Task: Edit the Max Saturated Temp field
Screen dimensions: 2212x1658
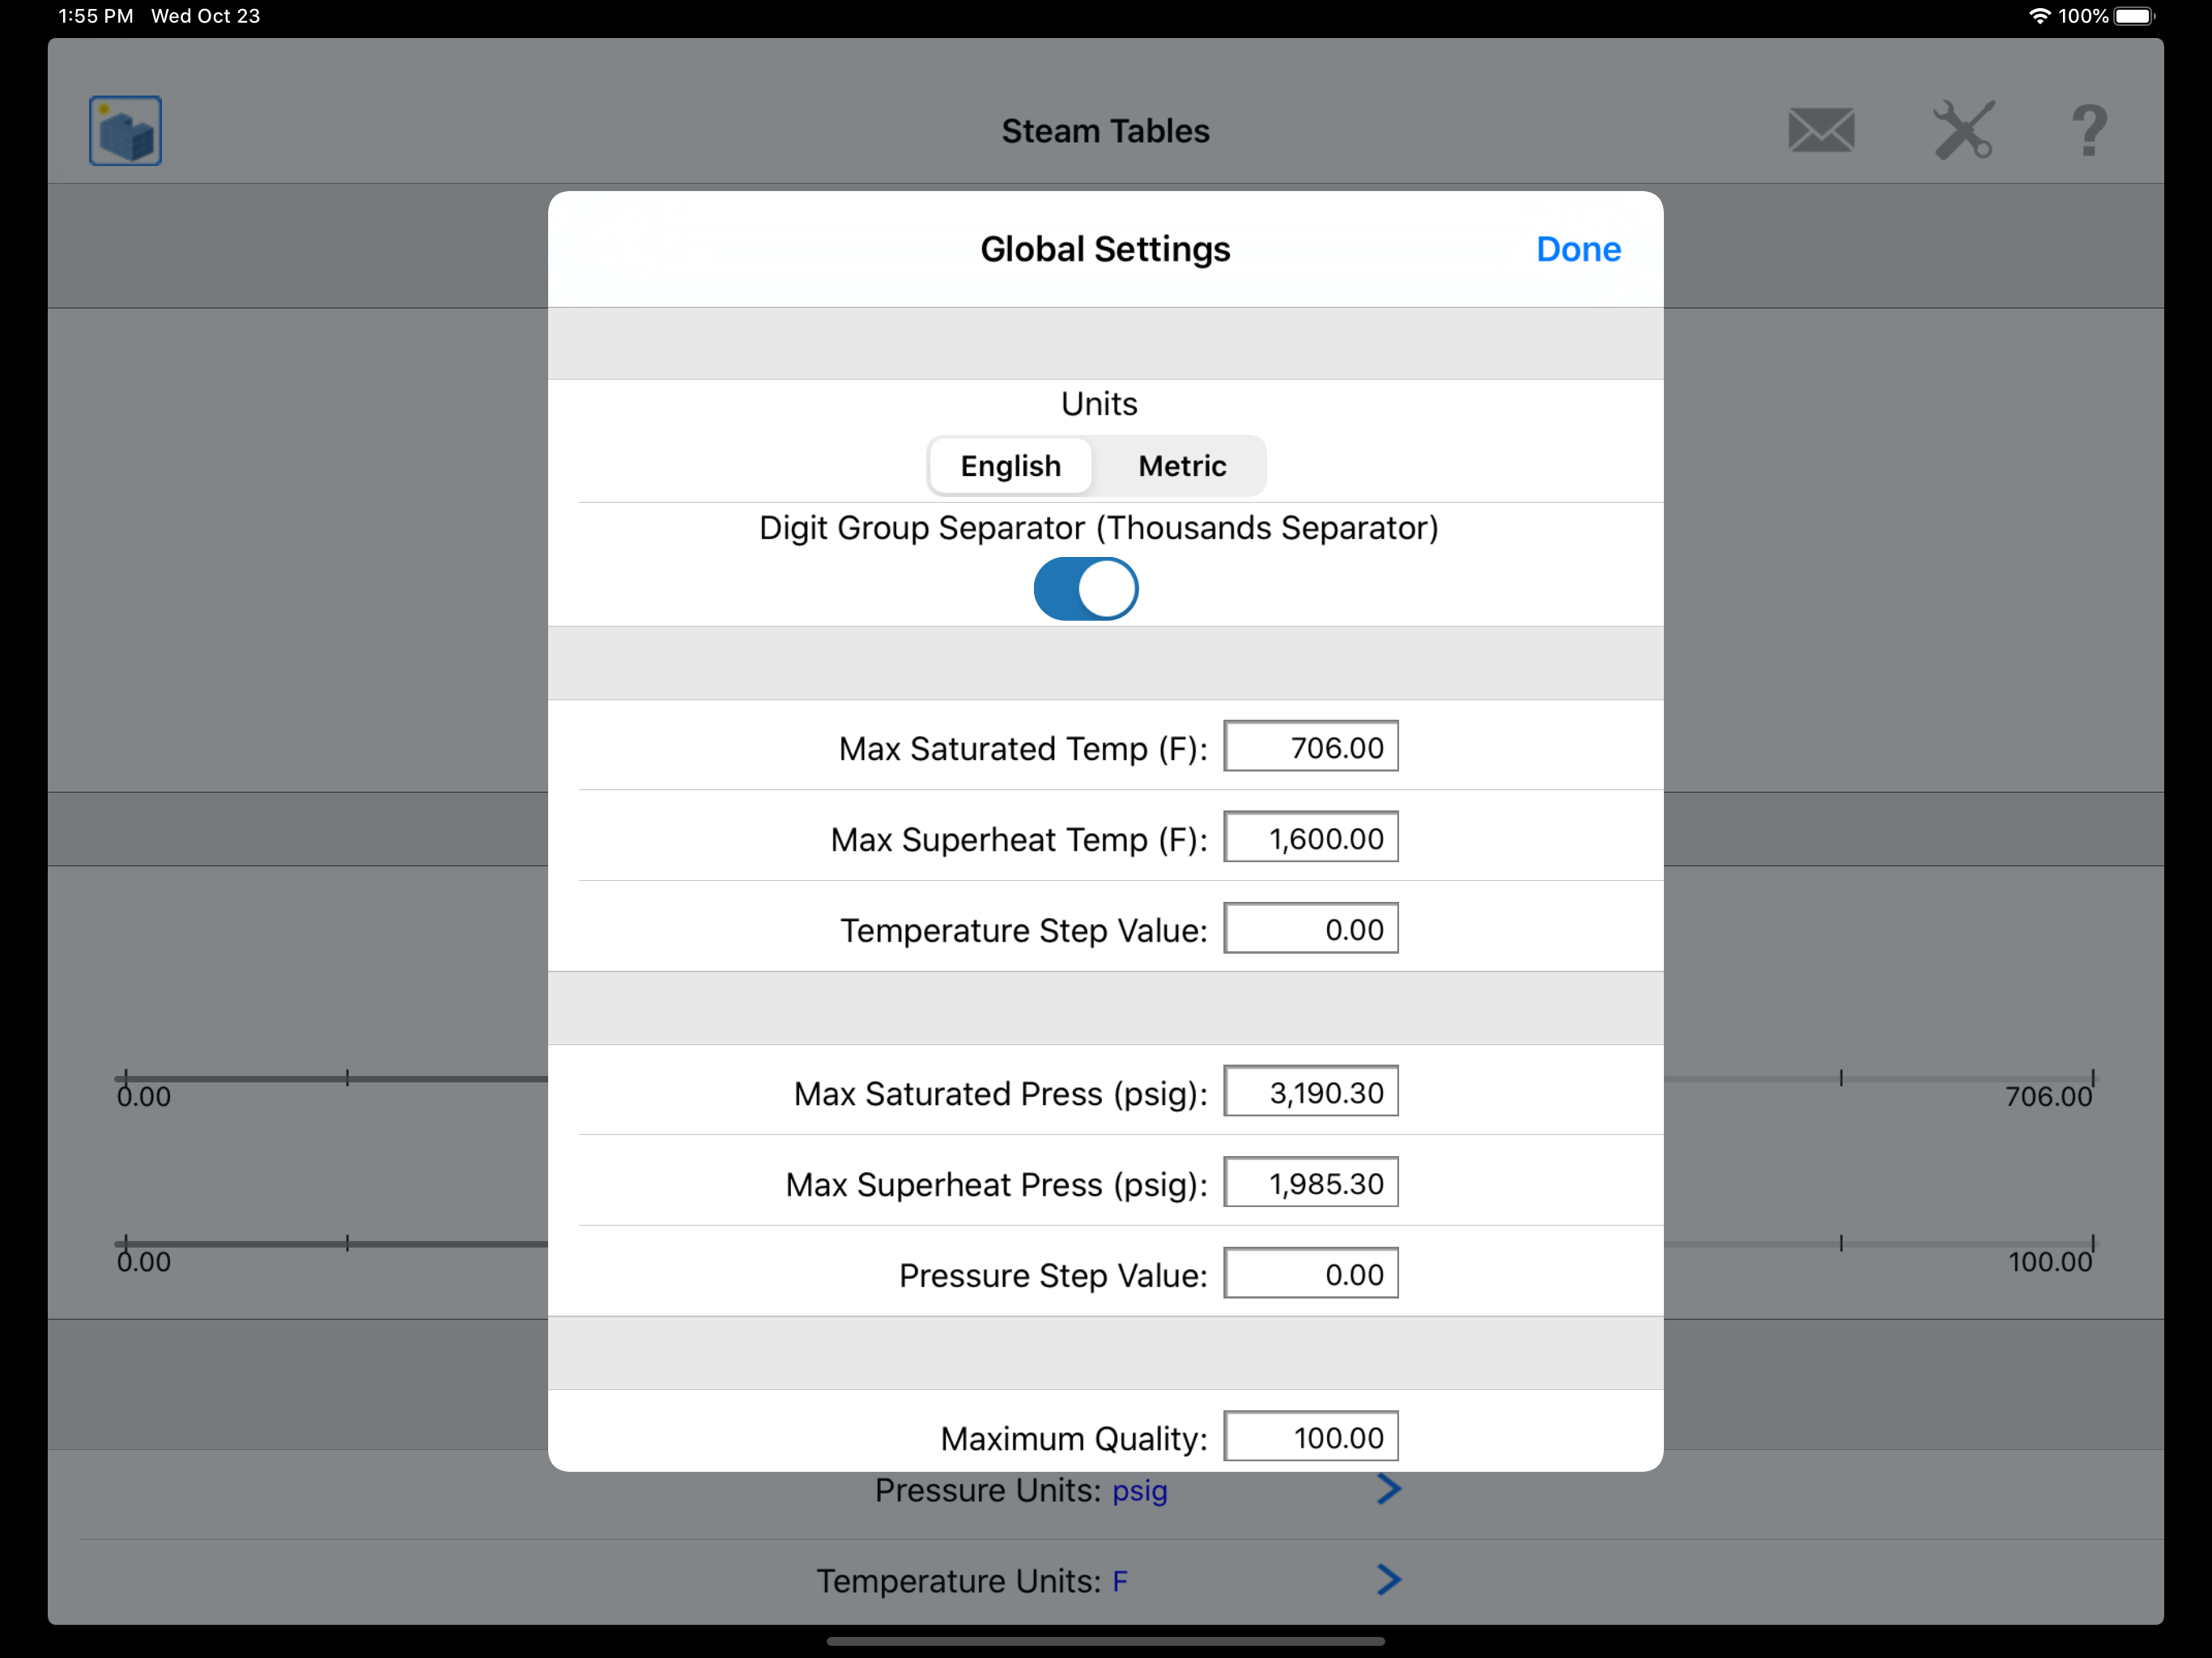Action: pos(1310,747)
